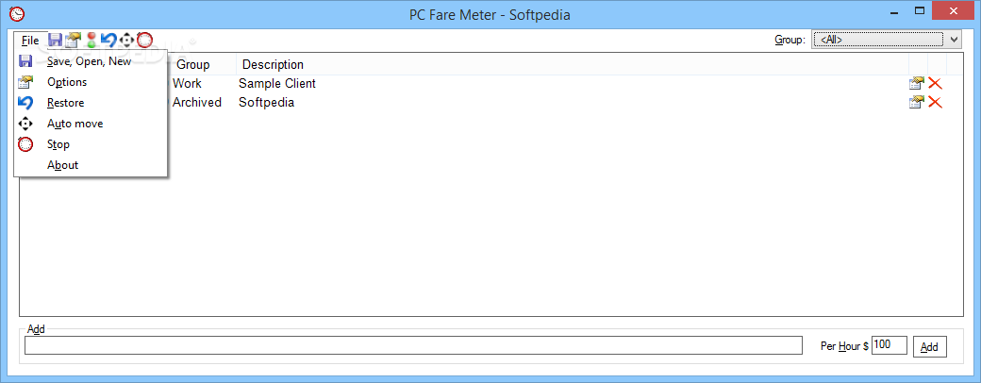
Task: Click the Add button
Action: 930,347
